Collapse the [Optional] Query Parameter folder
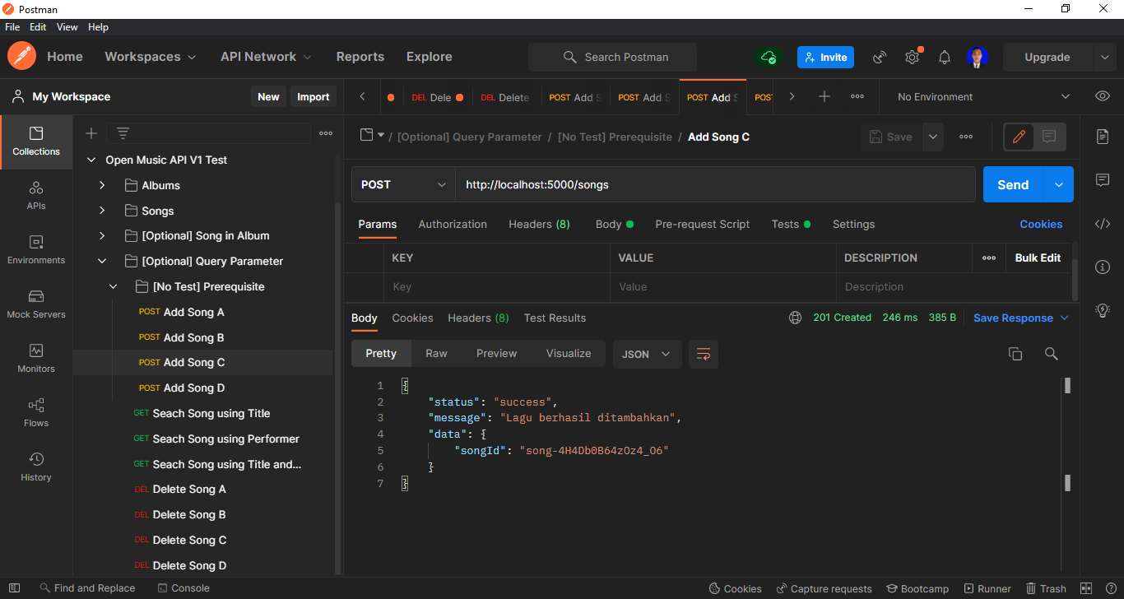 tap(102, 261)
